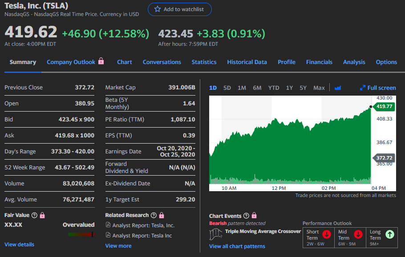Viewport: 405px width, 257px height.
Task: Click the Fair Value overvalued gauge bar
Action: tap(81, 234)
